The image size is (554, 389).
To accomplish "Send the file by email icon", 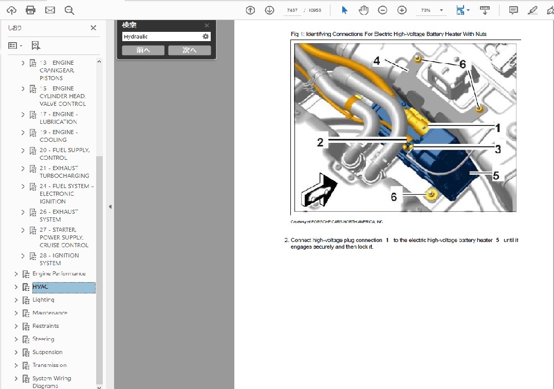I will pos(50,10).
